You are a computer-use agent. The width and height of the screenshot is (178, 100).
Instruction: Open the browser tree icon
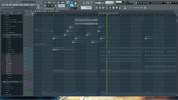click(107, 7)
